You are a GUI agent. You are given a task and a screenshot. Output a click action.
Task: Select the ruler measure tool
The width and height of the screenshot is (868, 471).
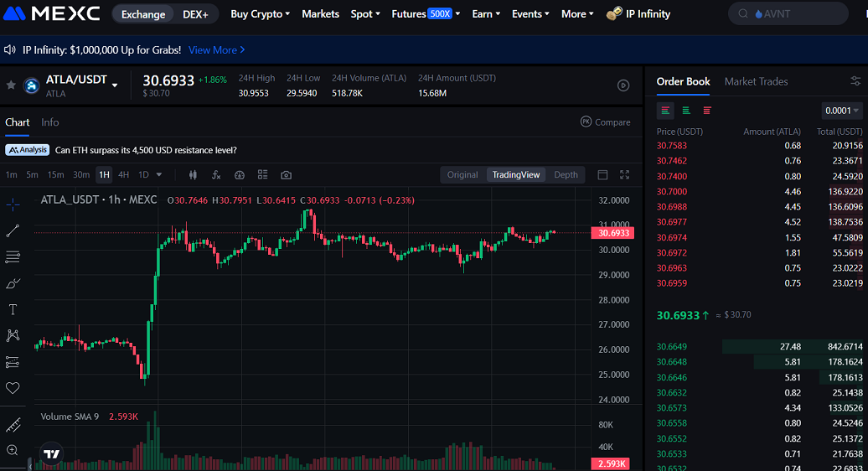13,425
